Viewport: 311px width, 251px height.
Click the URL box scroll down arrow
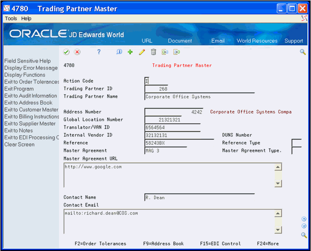(278, 184)
